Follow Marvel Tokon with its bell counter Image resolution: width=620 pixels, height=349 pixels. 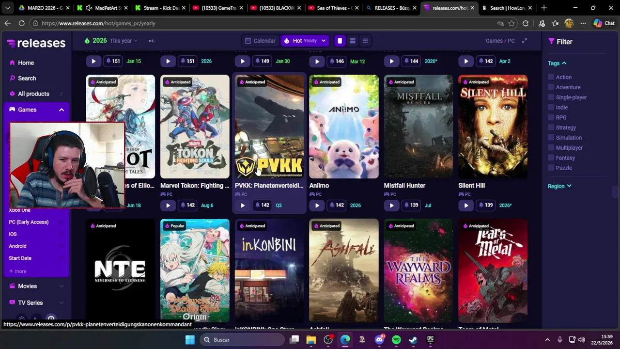(x=186, y=205)
